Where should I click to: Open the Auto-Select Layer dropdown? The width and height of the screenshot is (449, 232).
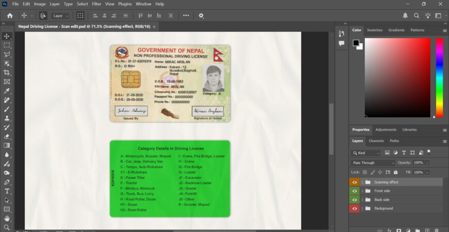[60, 16]
